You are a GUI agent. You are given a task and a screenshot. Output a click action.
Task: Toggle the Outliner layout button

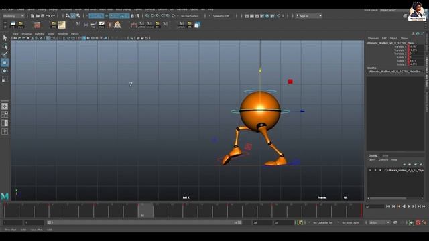[5, 131]
